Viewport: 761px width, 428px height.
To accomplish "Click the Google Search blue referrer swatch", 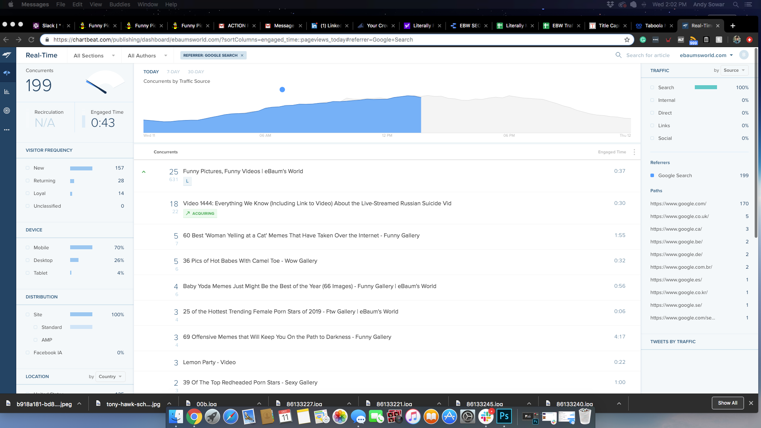I will pyautogui.click(x=652, y=176).
